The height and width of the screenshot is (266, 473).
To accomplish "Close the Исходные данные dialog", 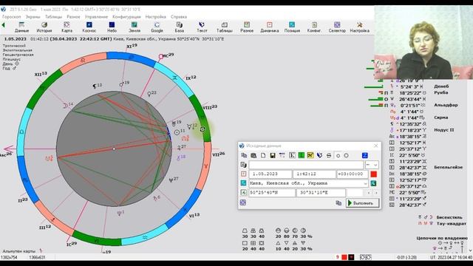I will [376, 146].
